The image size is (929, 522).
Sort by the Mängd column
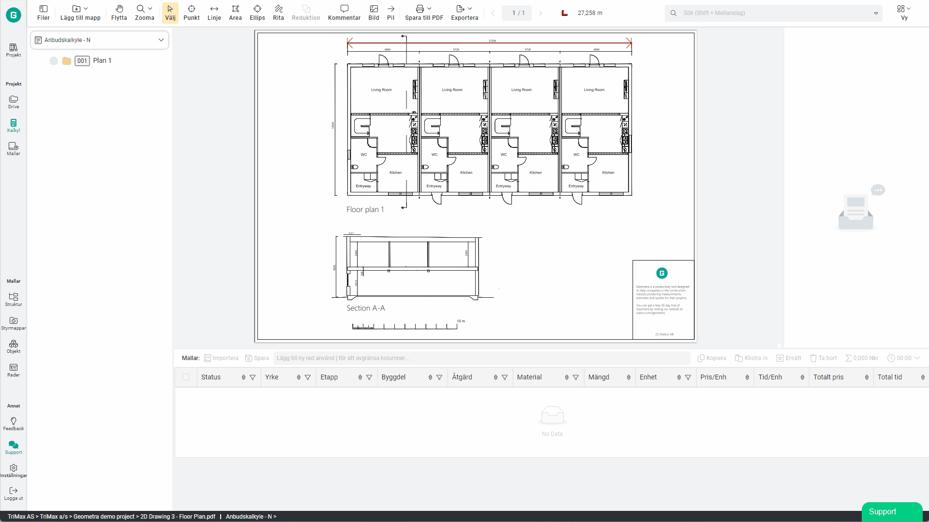(629, 377)
